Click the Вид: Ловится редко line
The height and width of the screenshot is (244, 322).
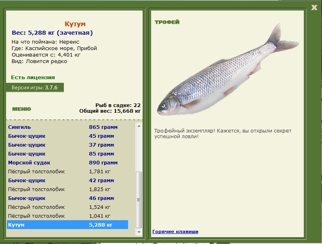pos(39,61)
